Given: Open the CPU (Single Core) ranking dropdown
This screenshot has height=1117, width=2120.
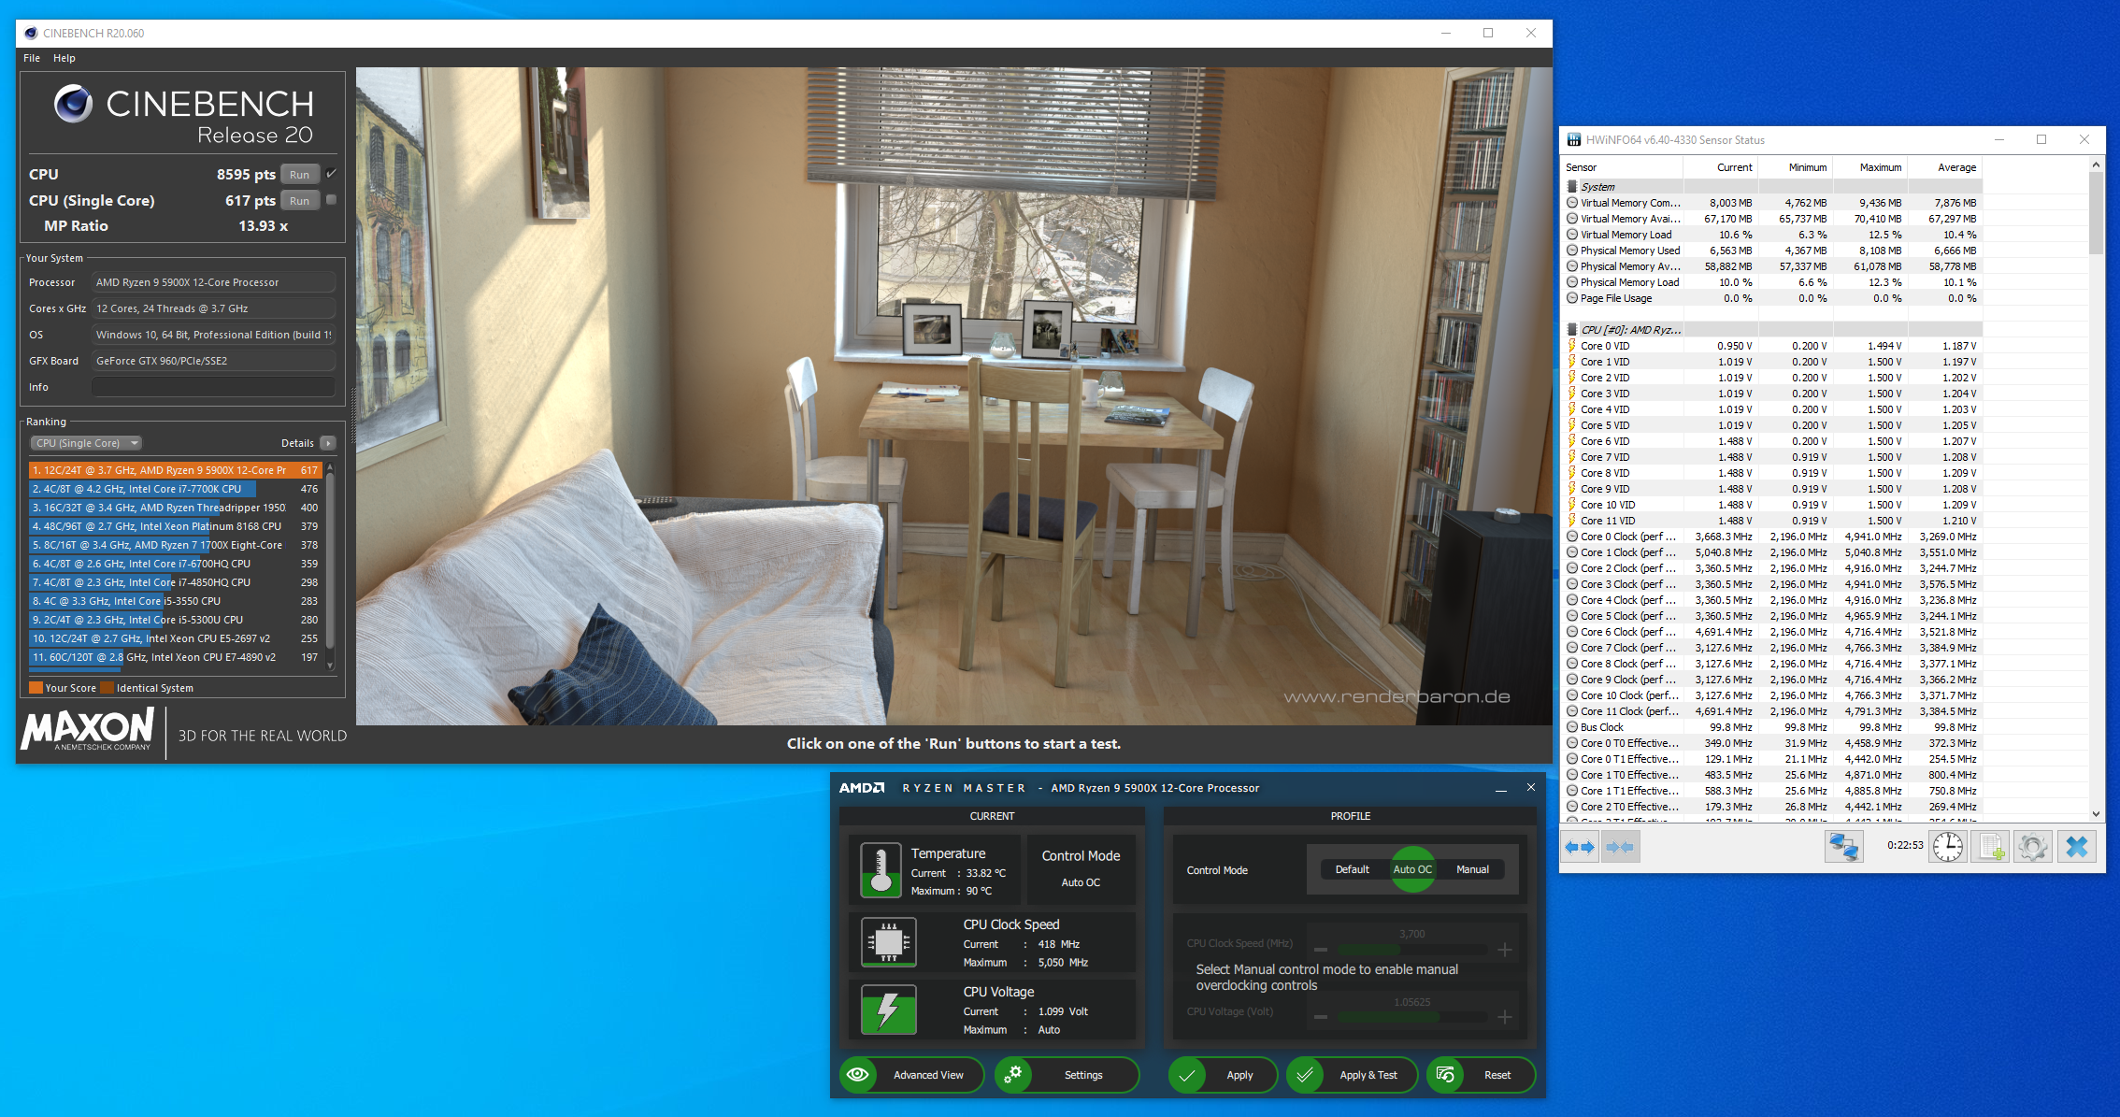Looking at the screenshot, I should [86, 443].
